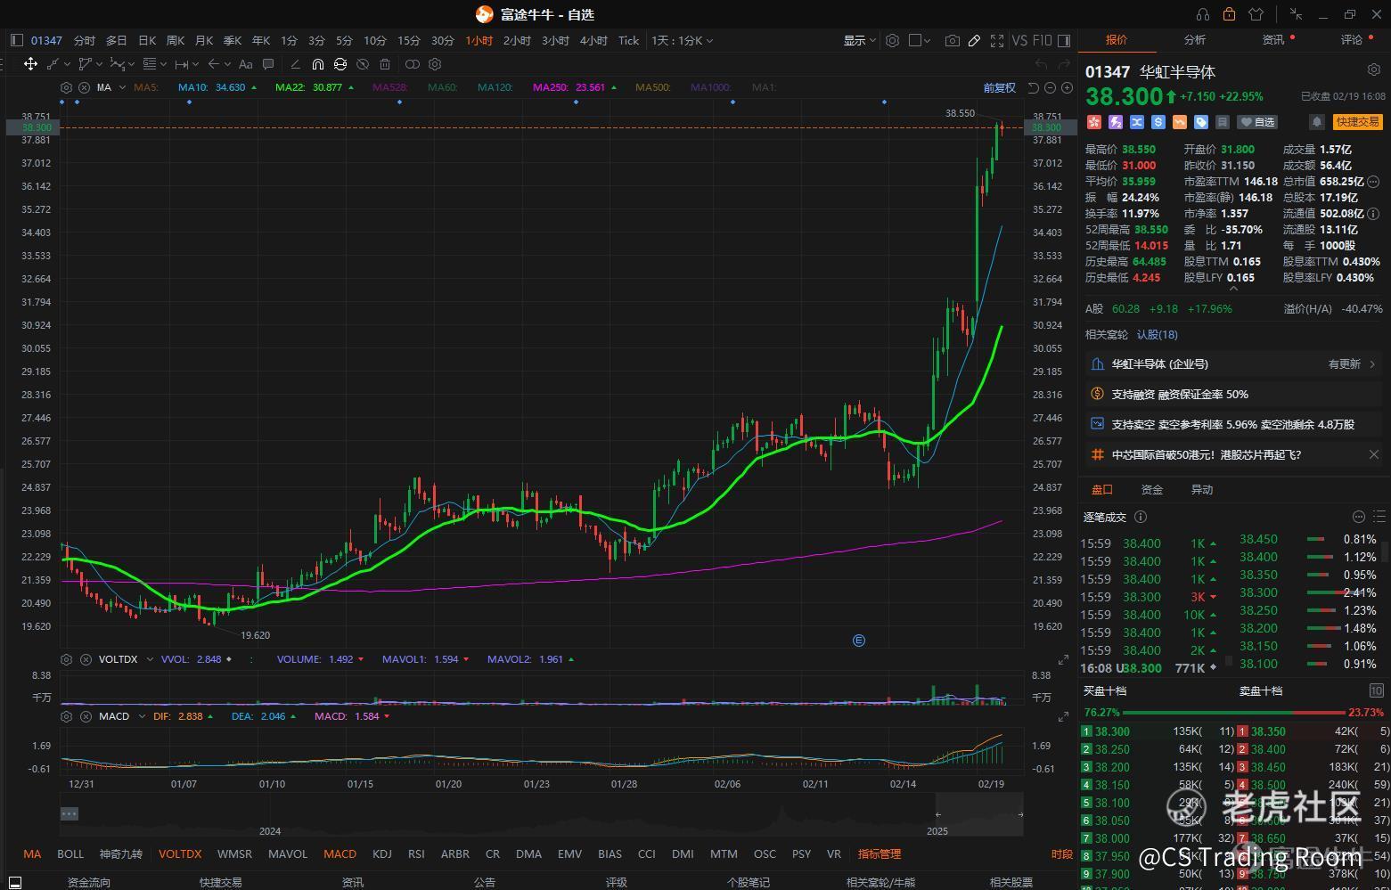Image resolution: width=1391 pixels, height=890 pixels.
Task: Select the comment bubble note tool
Action: (x=268, y=64)
